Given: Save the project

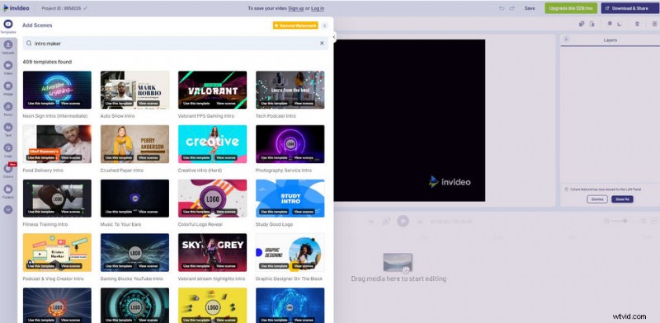Looking at the screenshot, I should pos(530,8).
